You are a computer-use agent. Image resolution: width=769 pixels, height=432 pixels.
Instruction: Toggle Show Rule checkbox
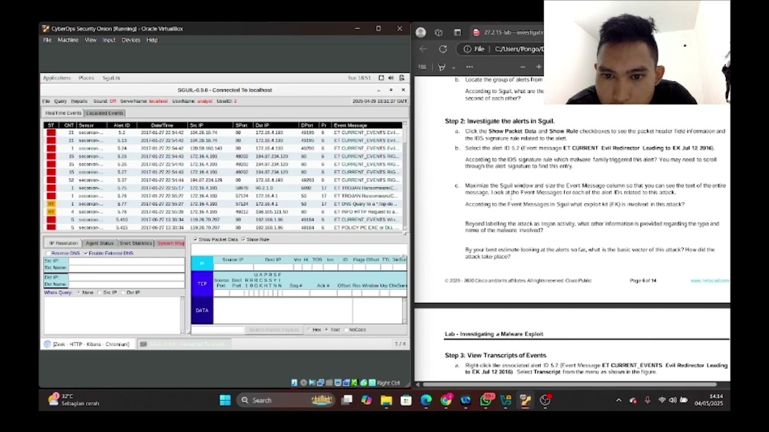(x=243, y=239)
